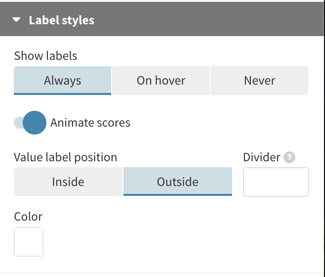Click the Color field label

[28, 217]
